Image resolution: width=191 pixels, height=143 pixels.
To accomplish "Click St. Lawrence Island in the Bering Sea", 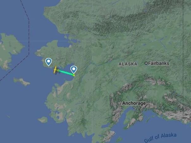I will tap(22, 81).
